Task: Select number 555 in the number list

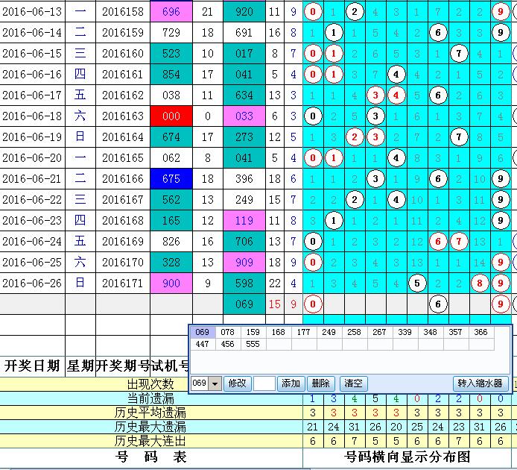Action: tap(253, 344)
